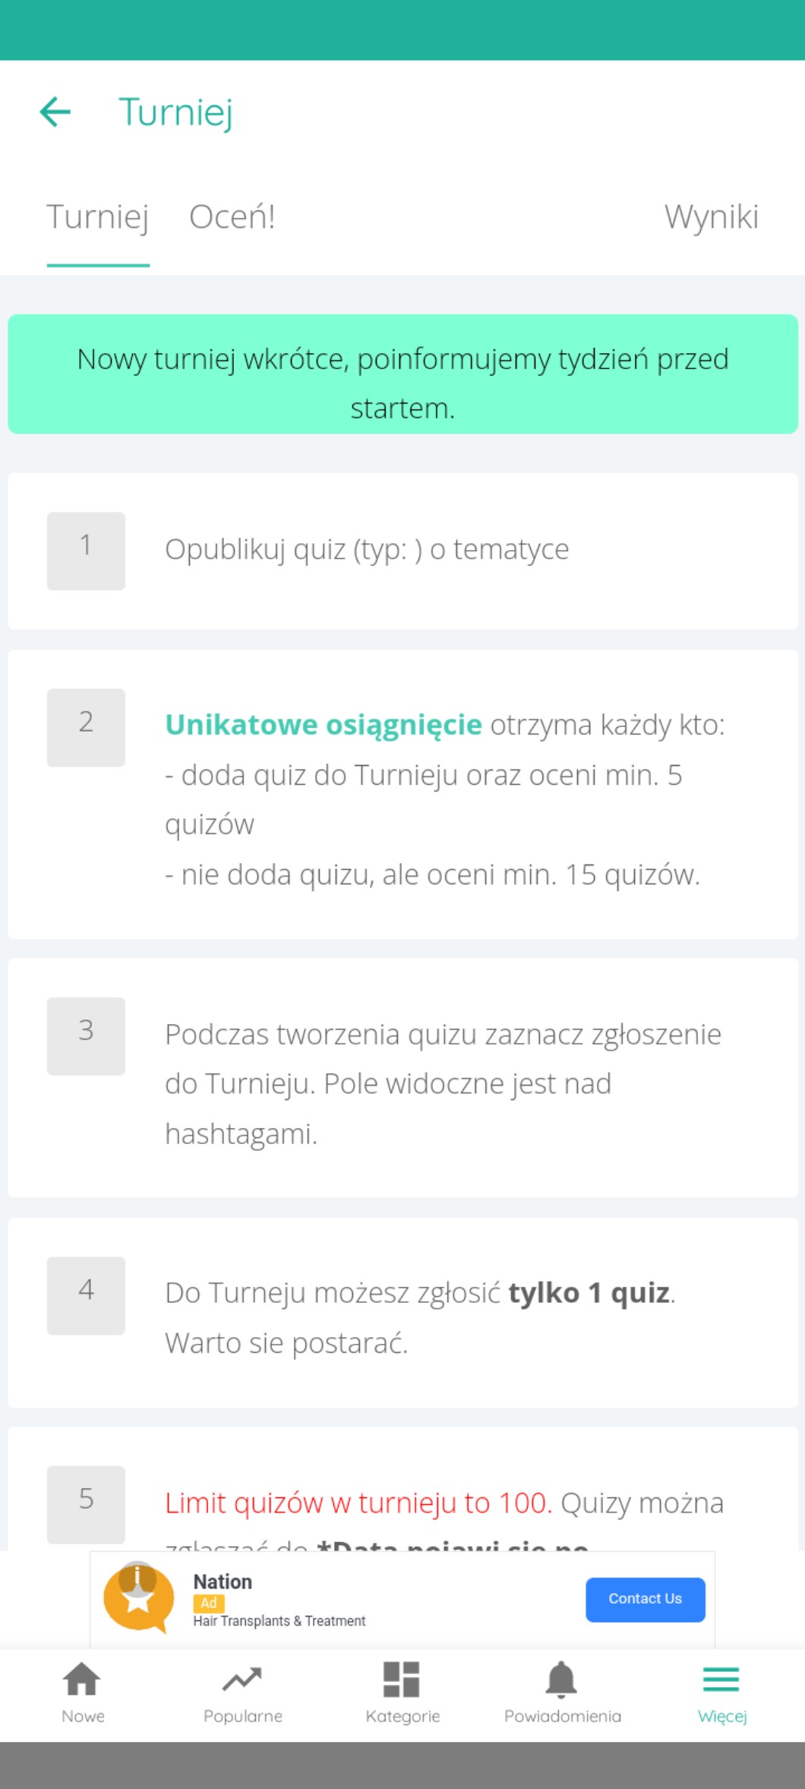Click the Unikatowe osiągnięcie link
This screenshot has height=1789, width=805.
(x=324, y=725)
